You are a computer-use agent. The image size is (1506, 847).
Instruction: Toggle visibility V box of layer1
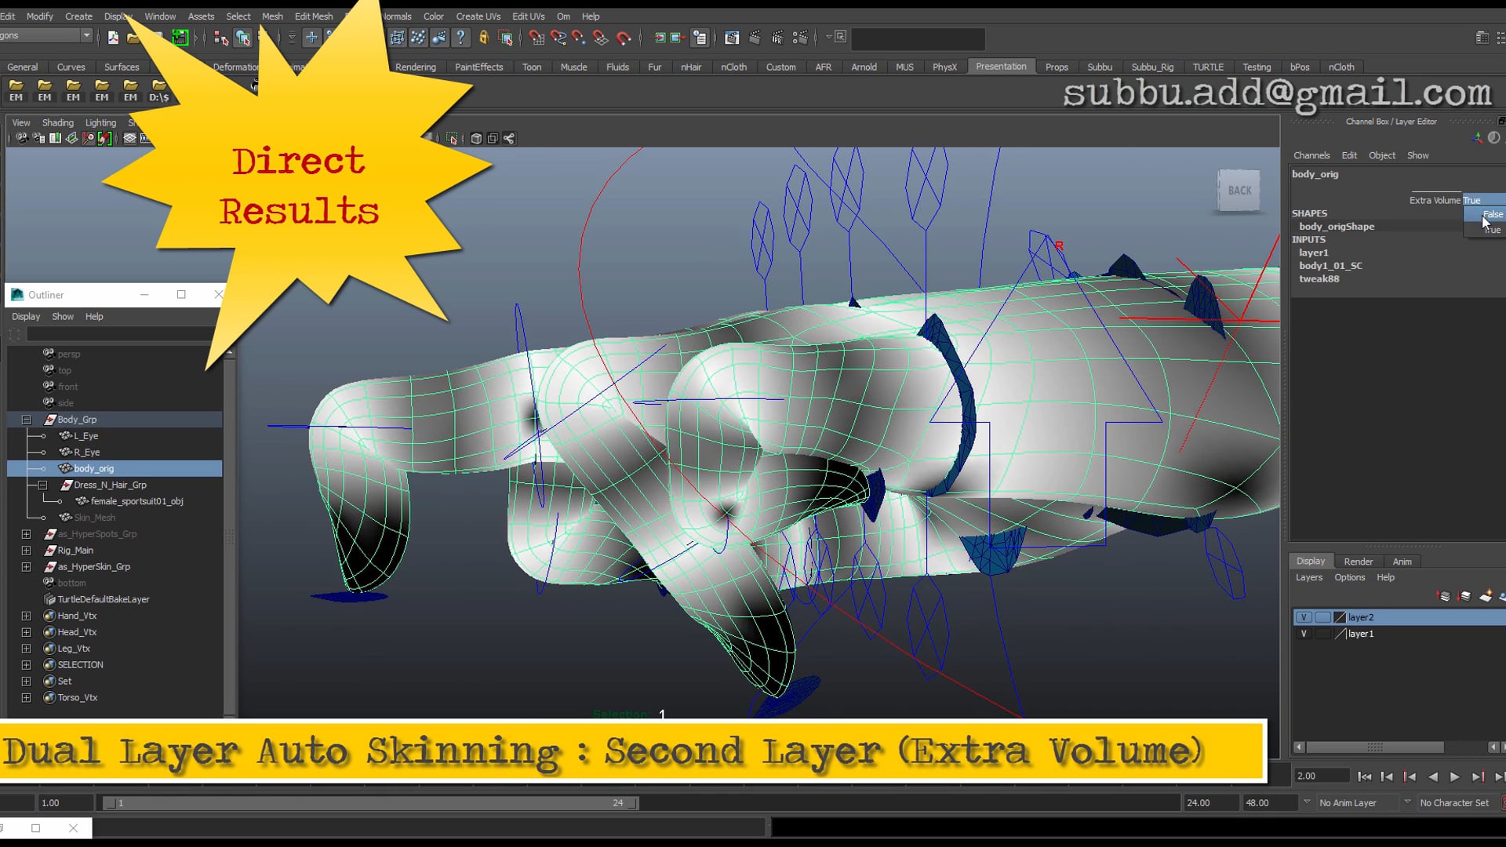coord(1304,634)
